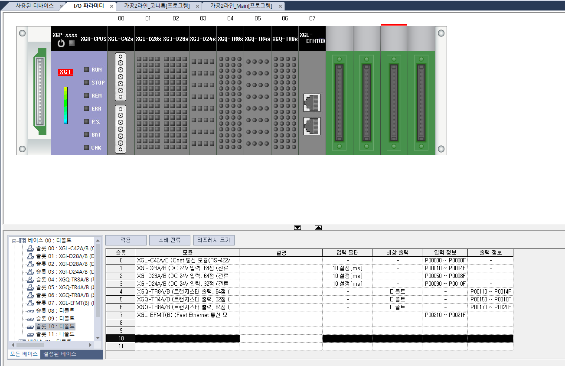The height and width of the screenshot is (366, 565).
Task: Select 슬롯 07 : XGL-EFMT(B) in the tree
Action: (x=65, y=303)
